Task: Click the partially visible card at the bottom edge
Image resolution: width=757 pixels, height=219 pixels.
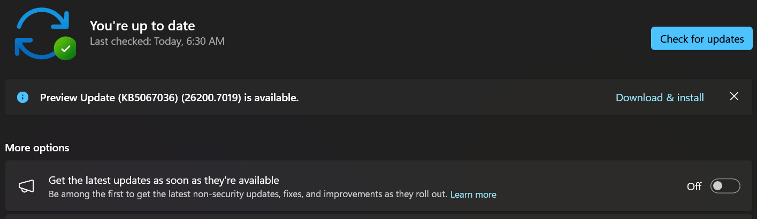Action: click(x=379, y=217)
